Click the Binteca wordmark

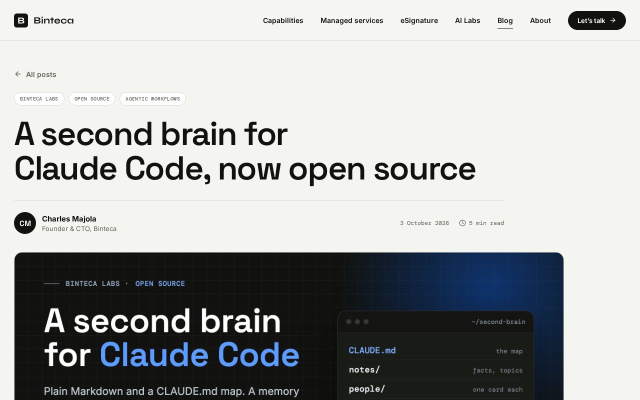pyautogui.click(x=53, y=20)
